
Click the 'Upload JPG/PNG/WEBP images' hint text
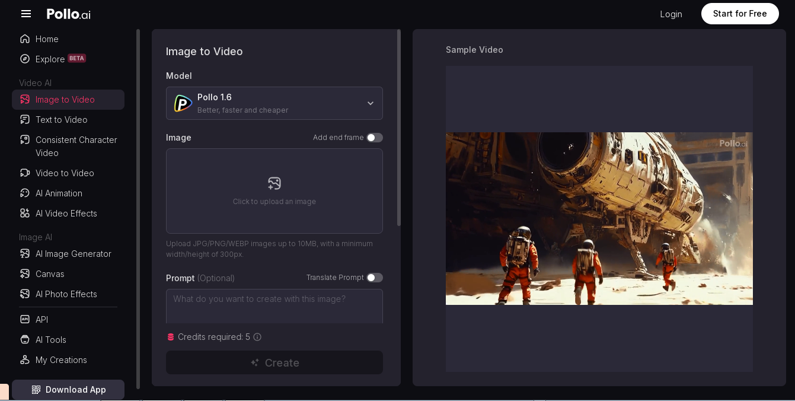(269, 249)
